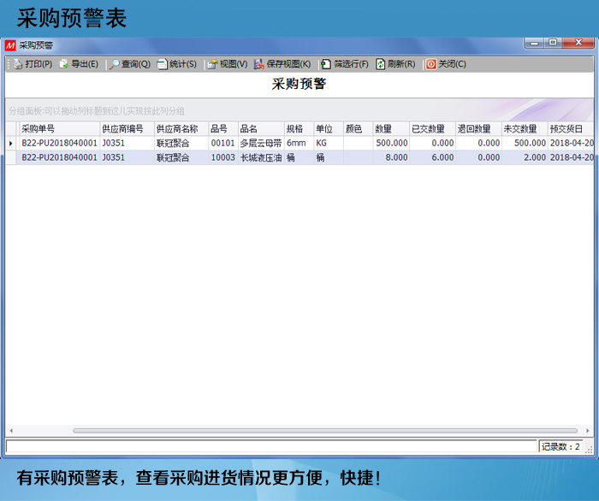Image resolution: width=599 pixels, height=501 pixels.
Task: Click 刷新(R) toolbar label
Action: pyautogui.click(x=401, y=64)
